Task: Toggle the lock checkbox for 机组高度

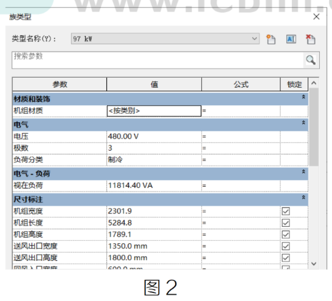Action: point(286,235)
